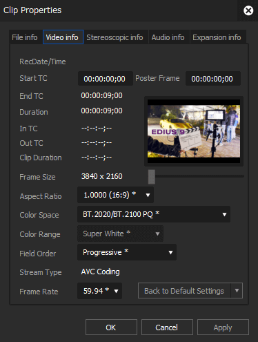Select the Video info tab
The width and height of the screenshot is (258, 342).
pyautogui.click(x=63, y=37)
